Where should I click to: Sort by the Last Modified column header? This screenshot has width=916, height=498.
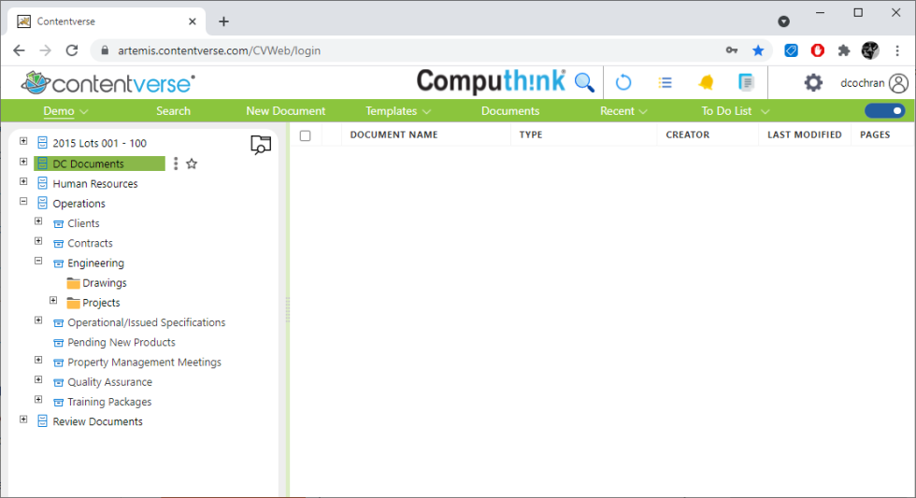[x=804, y=135]
